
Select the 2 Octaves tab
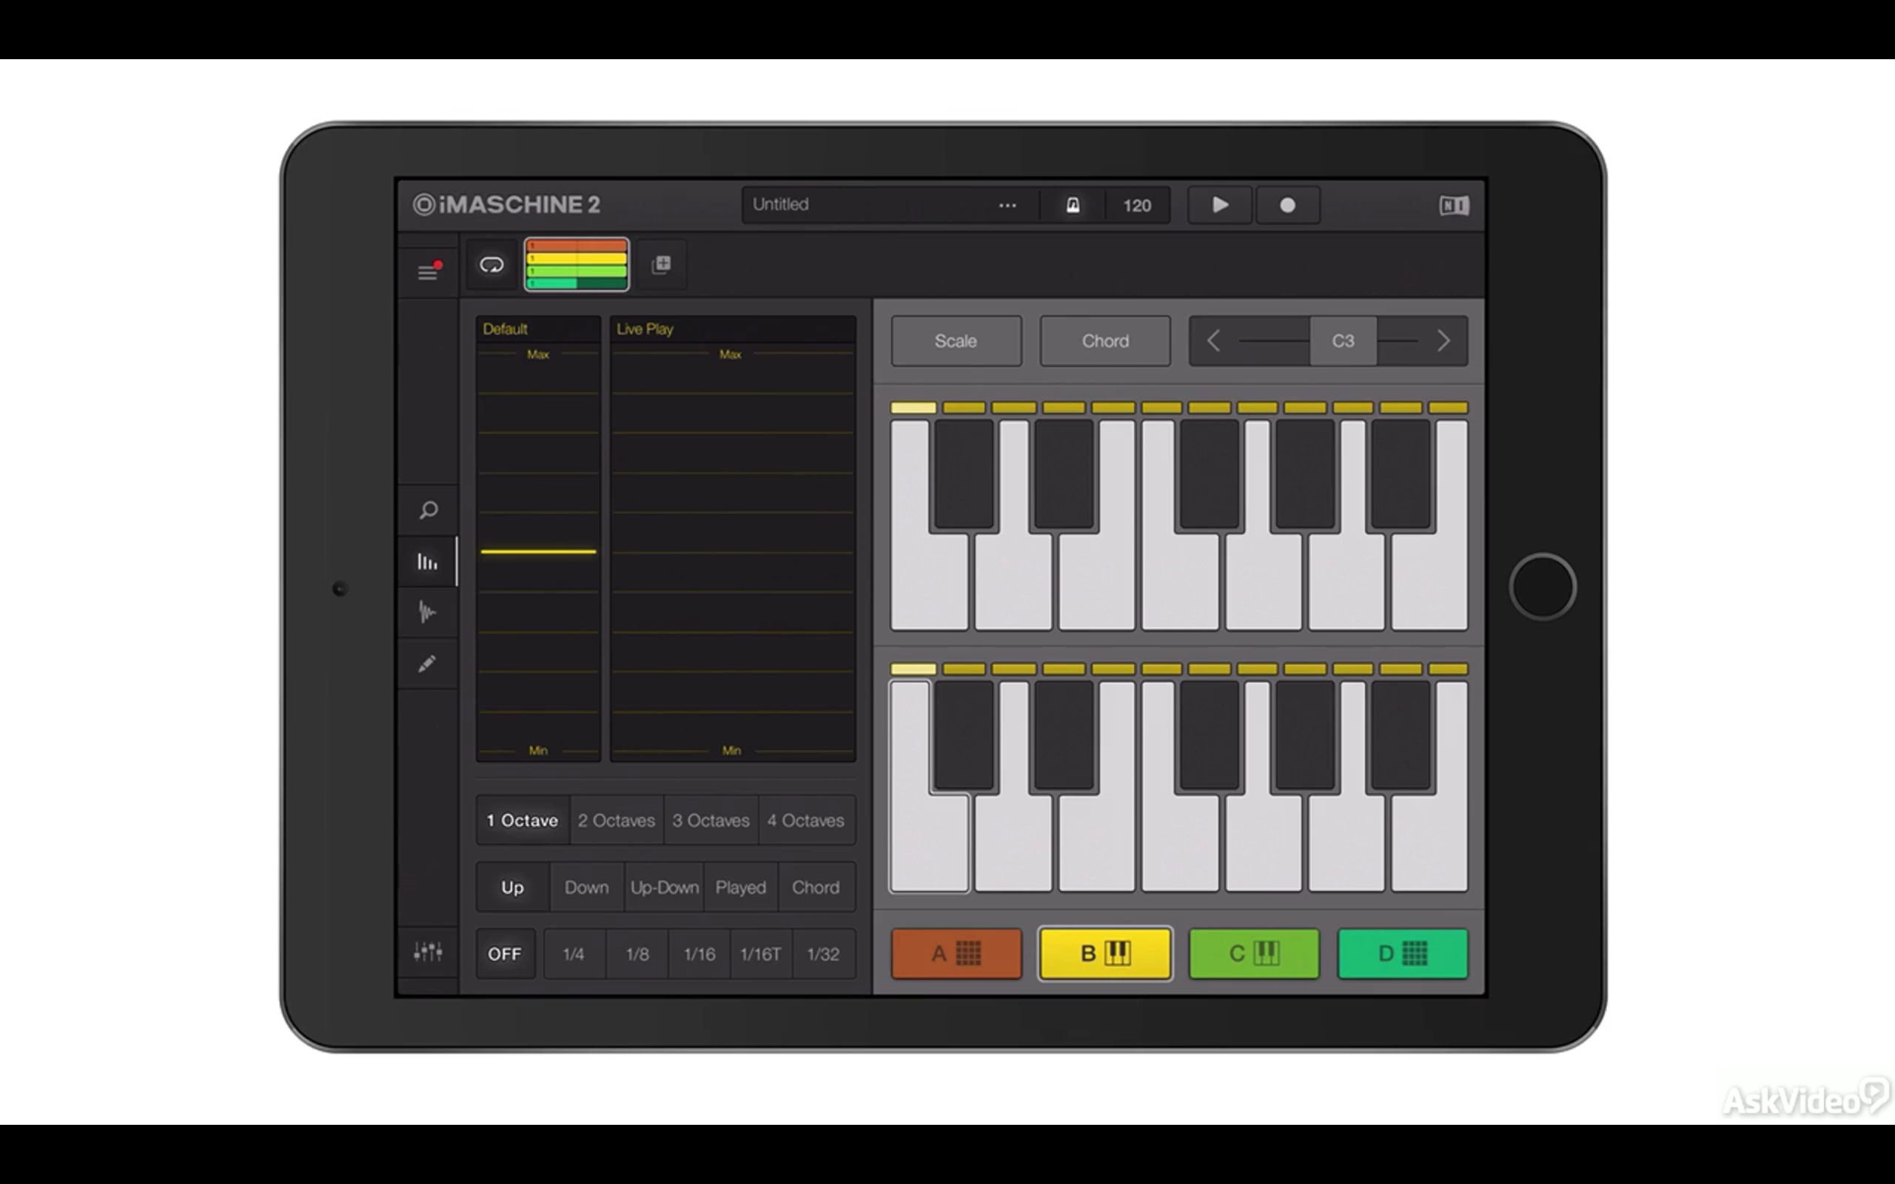click(x=617, y=820)
